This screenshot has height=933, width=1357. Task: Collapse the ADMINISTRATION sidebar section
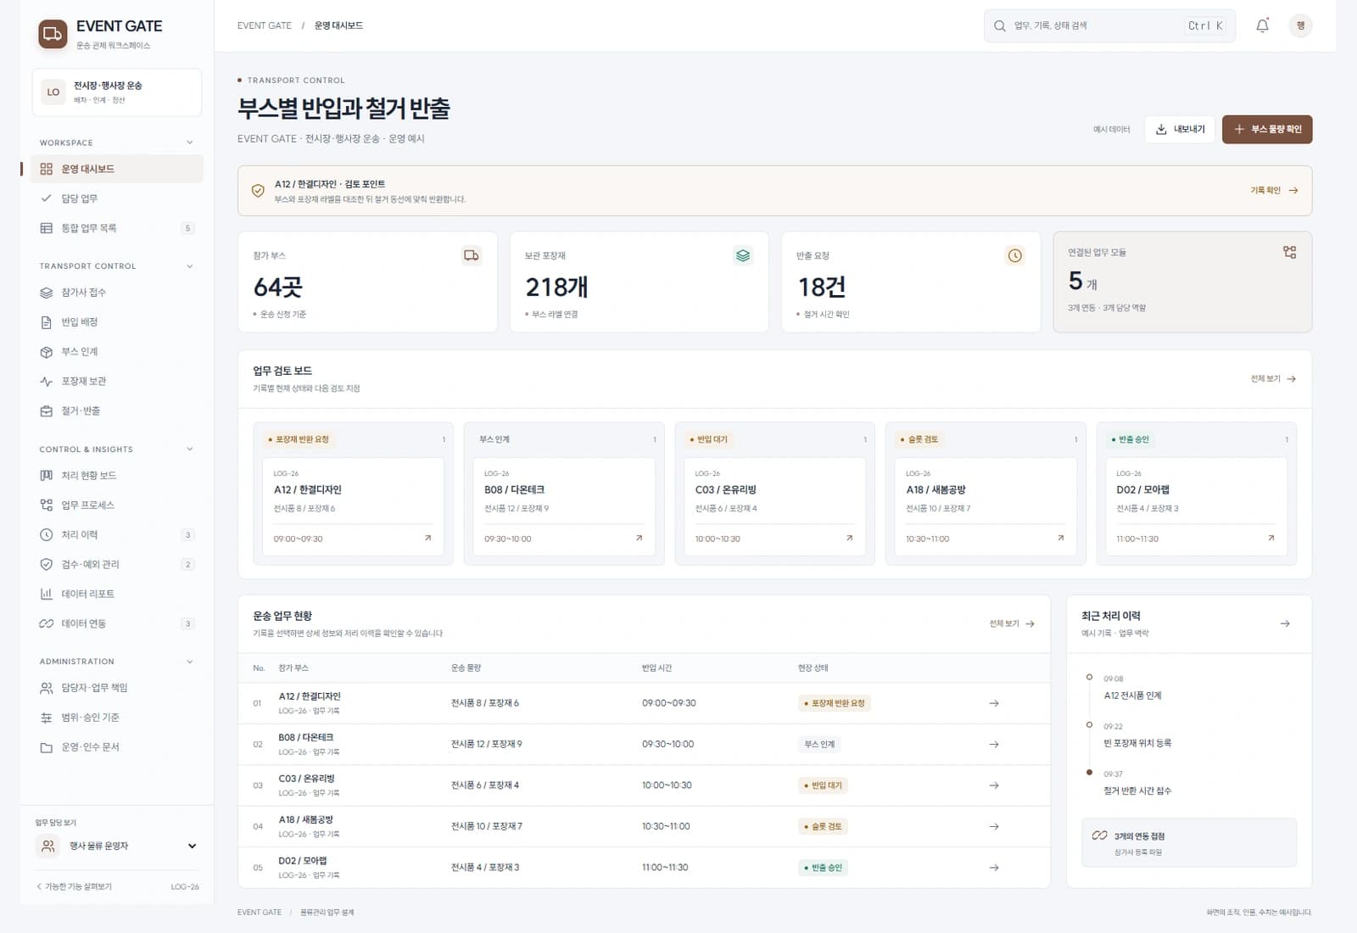point(190,662)
